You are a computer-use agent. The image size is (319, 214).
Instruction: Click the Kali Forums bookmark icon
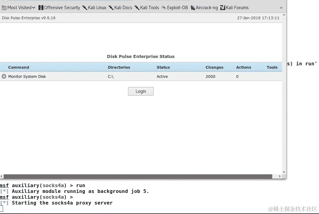(223, 8)
